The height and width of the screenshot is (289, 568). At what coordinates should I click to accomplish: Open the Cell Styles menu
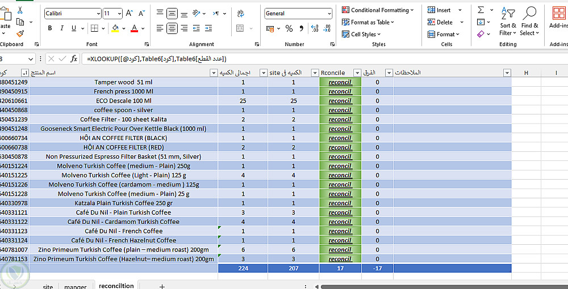[x=361, y=35]
